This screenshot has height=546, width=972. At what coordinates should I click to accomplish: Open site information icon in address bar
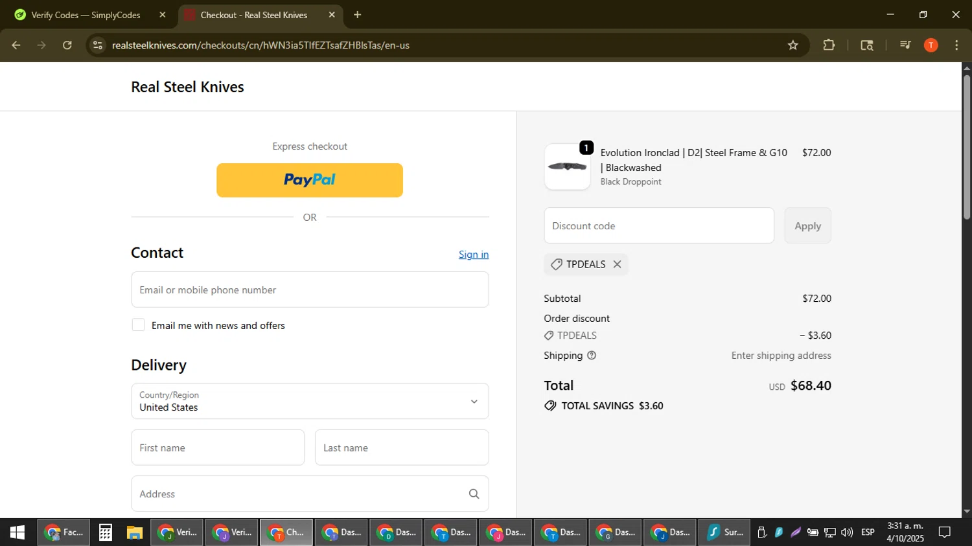coord(98,45)
